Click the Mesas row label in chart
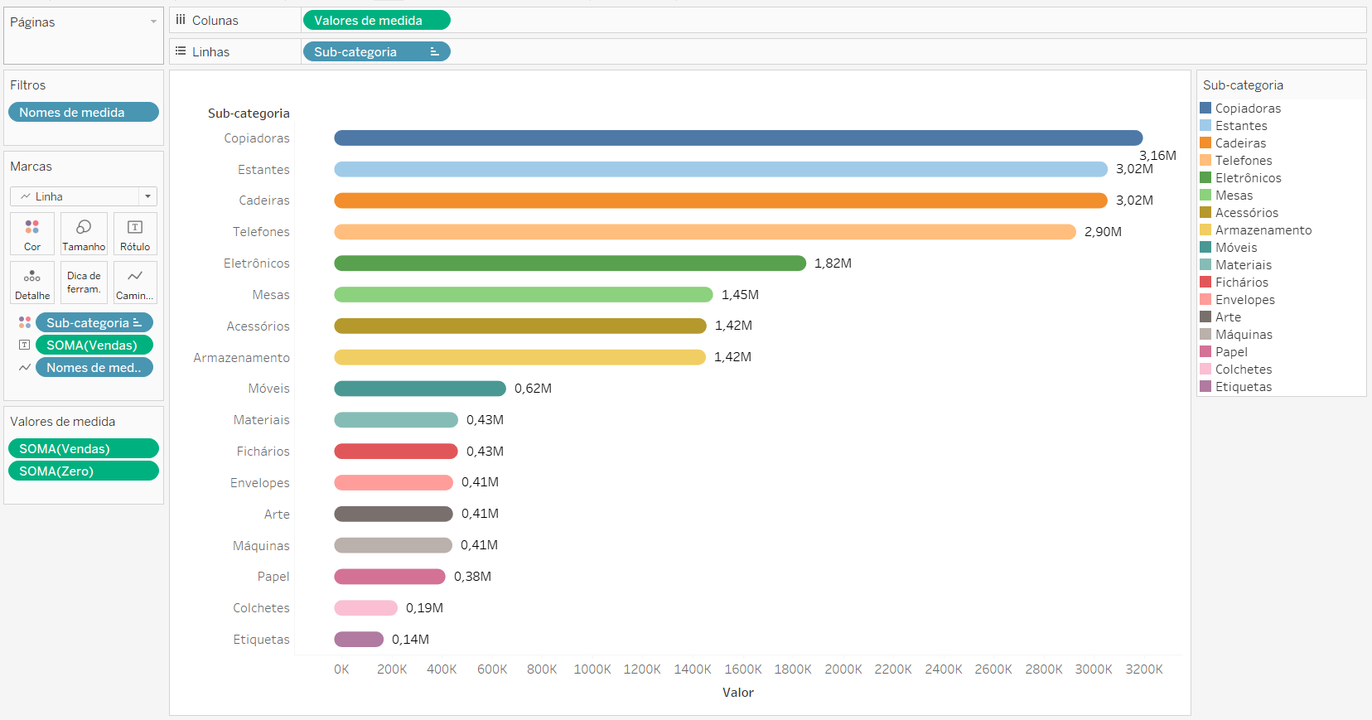The image size is (1372, 720). click(271, 294)
